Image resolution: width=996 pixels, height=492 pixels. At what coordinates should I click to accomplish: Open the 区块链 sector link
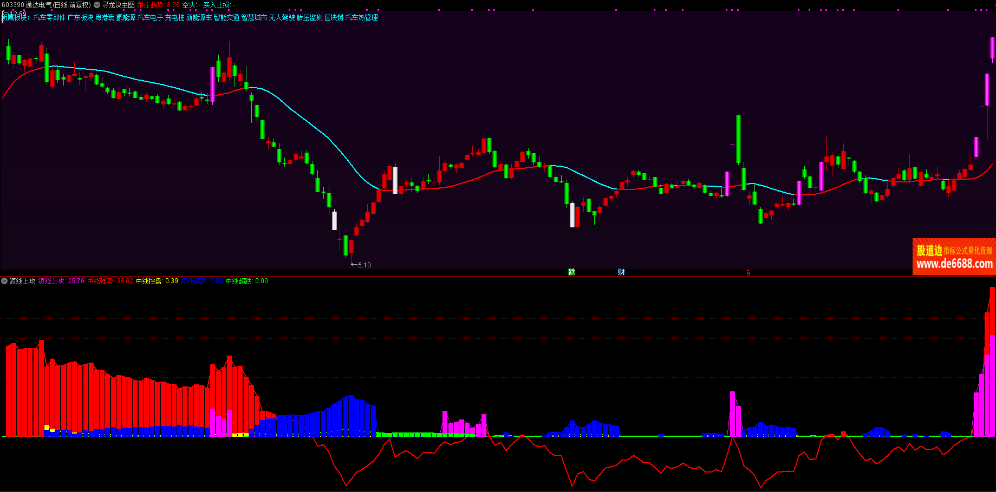pos(334,17)
